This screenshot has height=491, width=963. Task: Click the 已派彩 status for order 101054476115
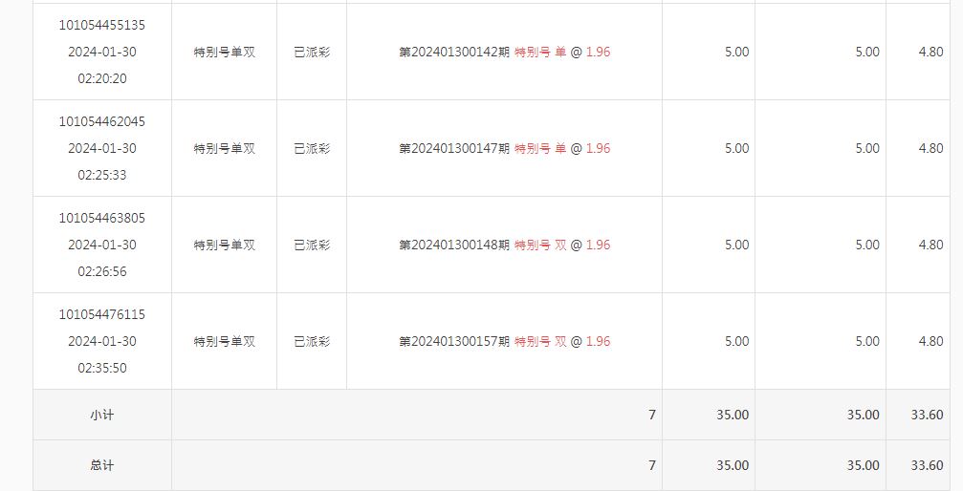[x=312, y=341]
